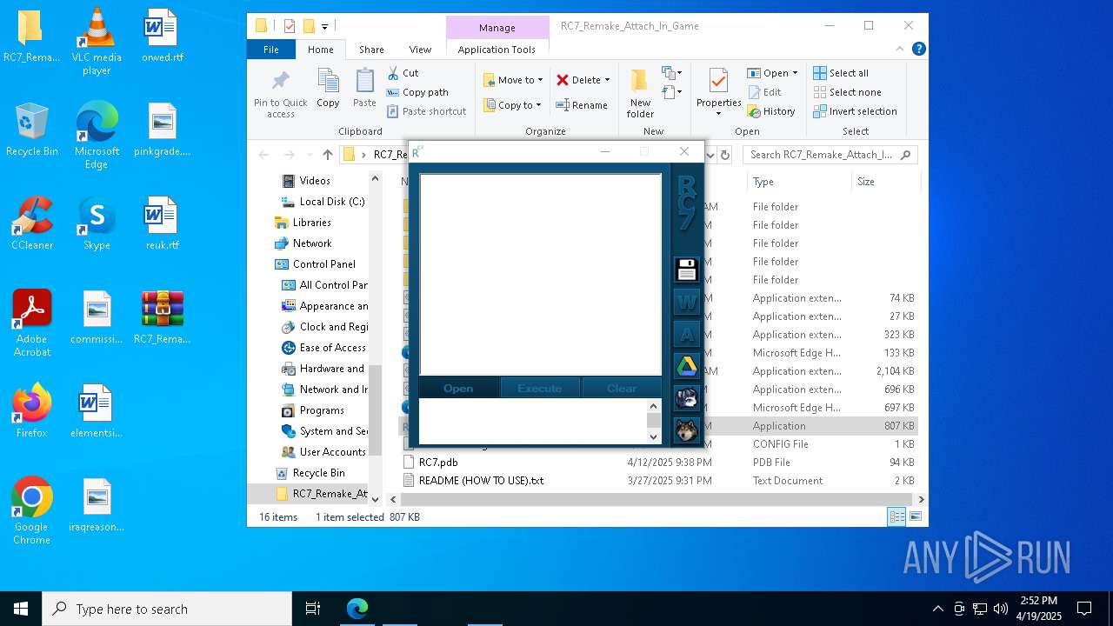Click Select all in the ribbon
Viewport: 1113px width, 626px height.
(x=841, y=73)
